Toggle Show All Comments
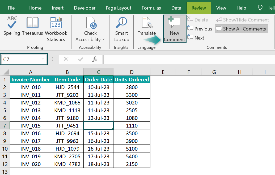 point(242,29)
